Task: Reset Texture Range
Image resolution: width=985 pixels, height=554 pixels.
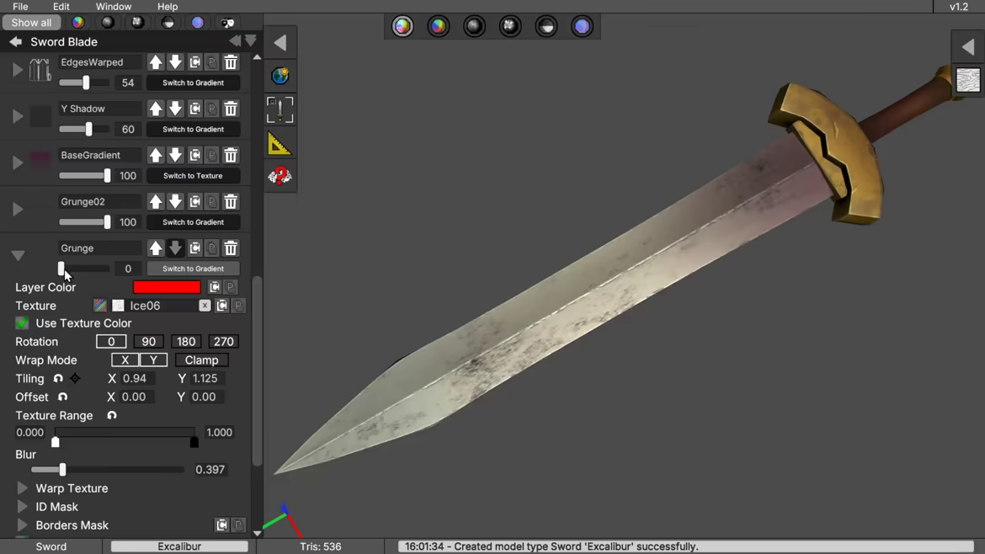Action: [112, 416]
